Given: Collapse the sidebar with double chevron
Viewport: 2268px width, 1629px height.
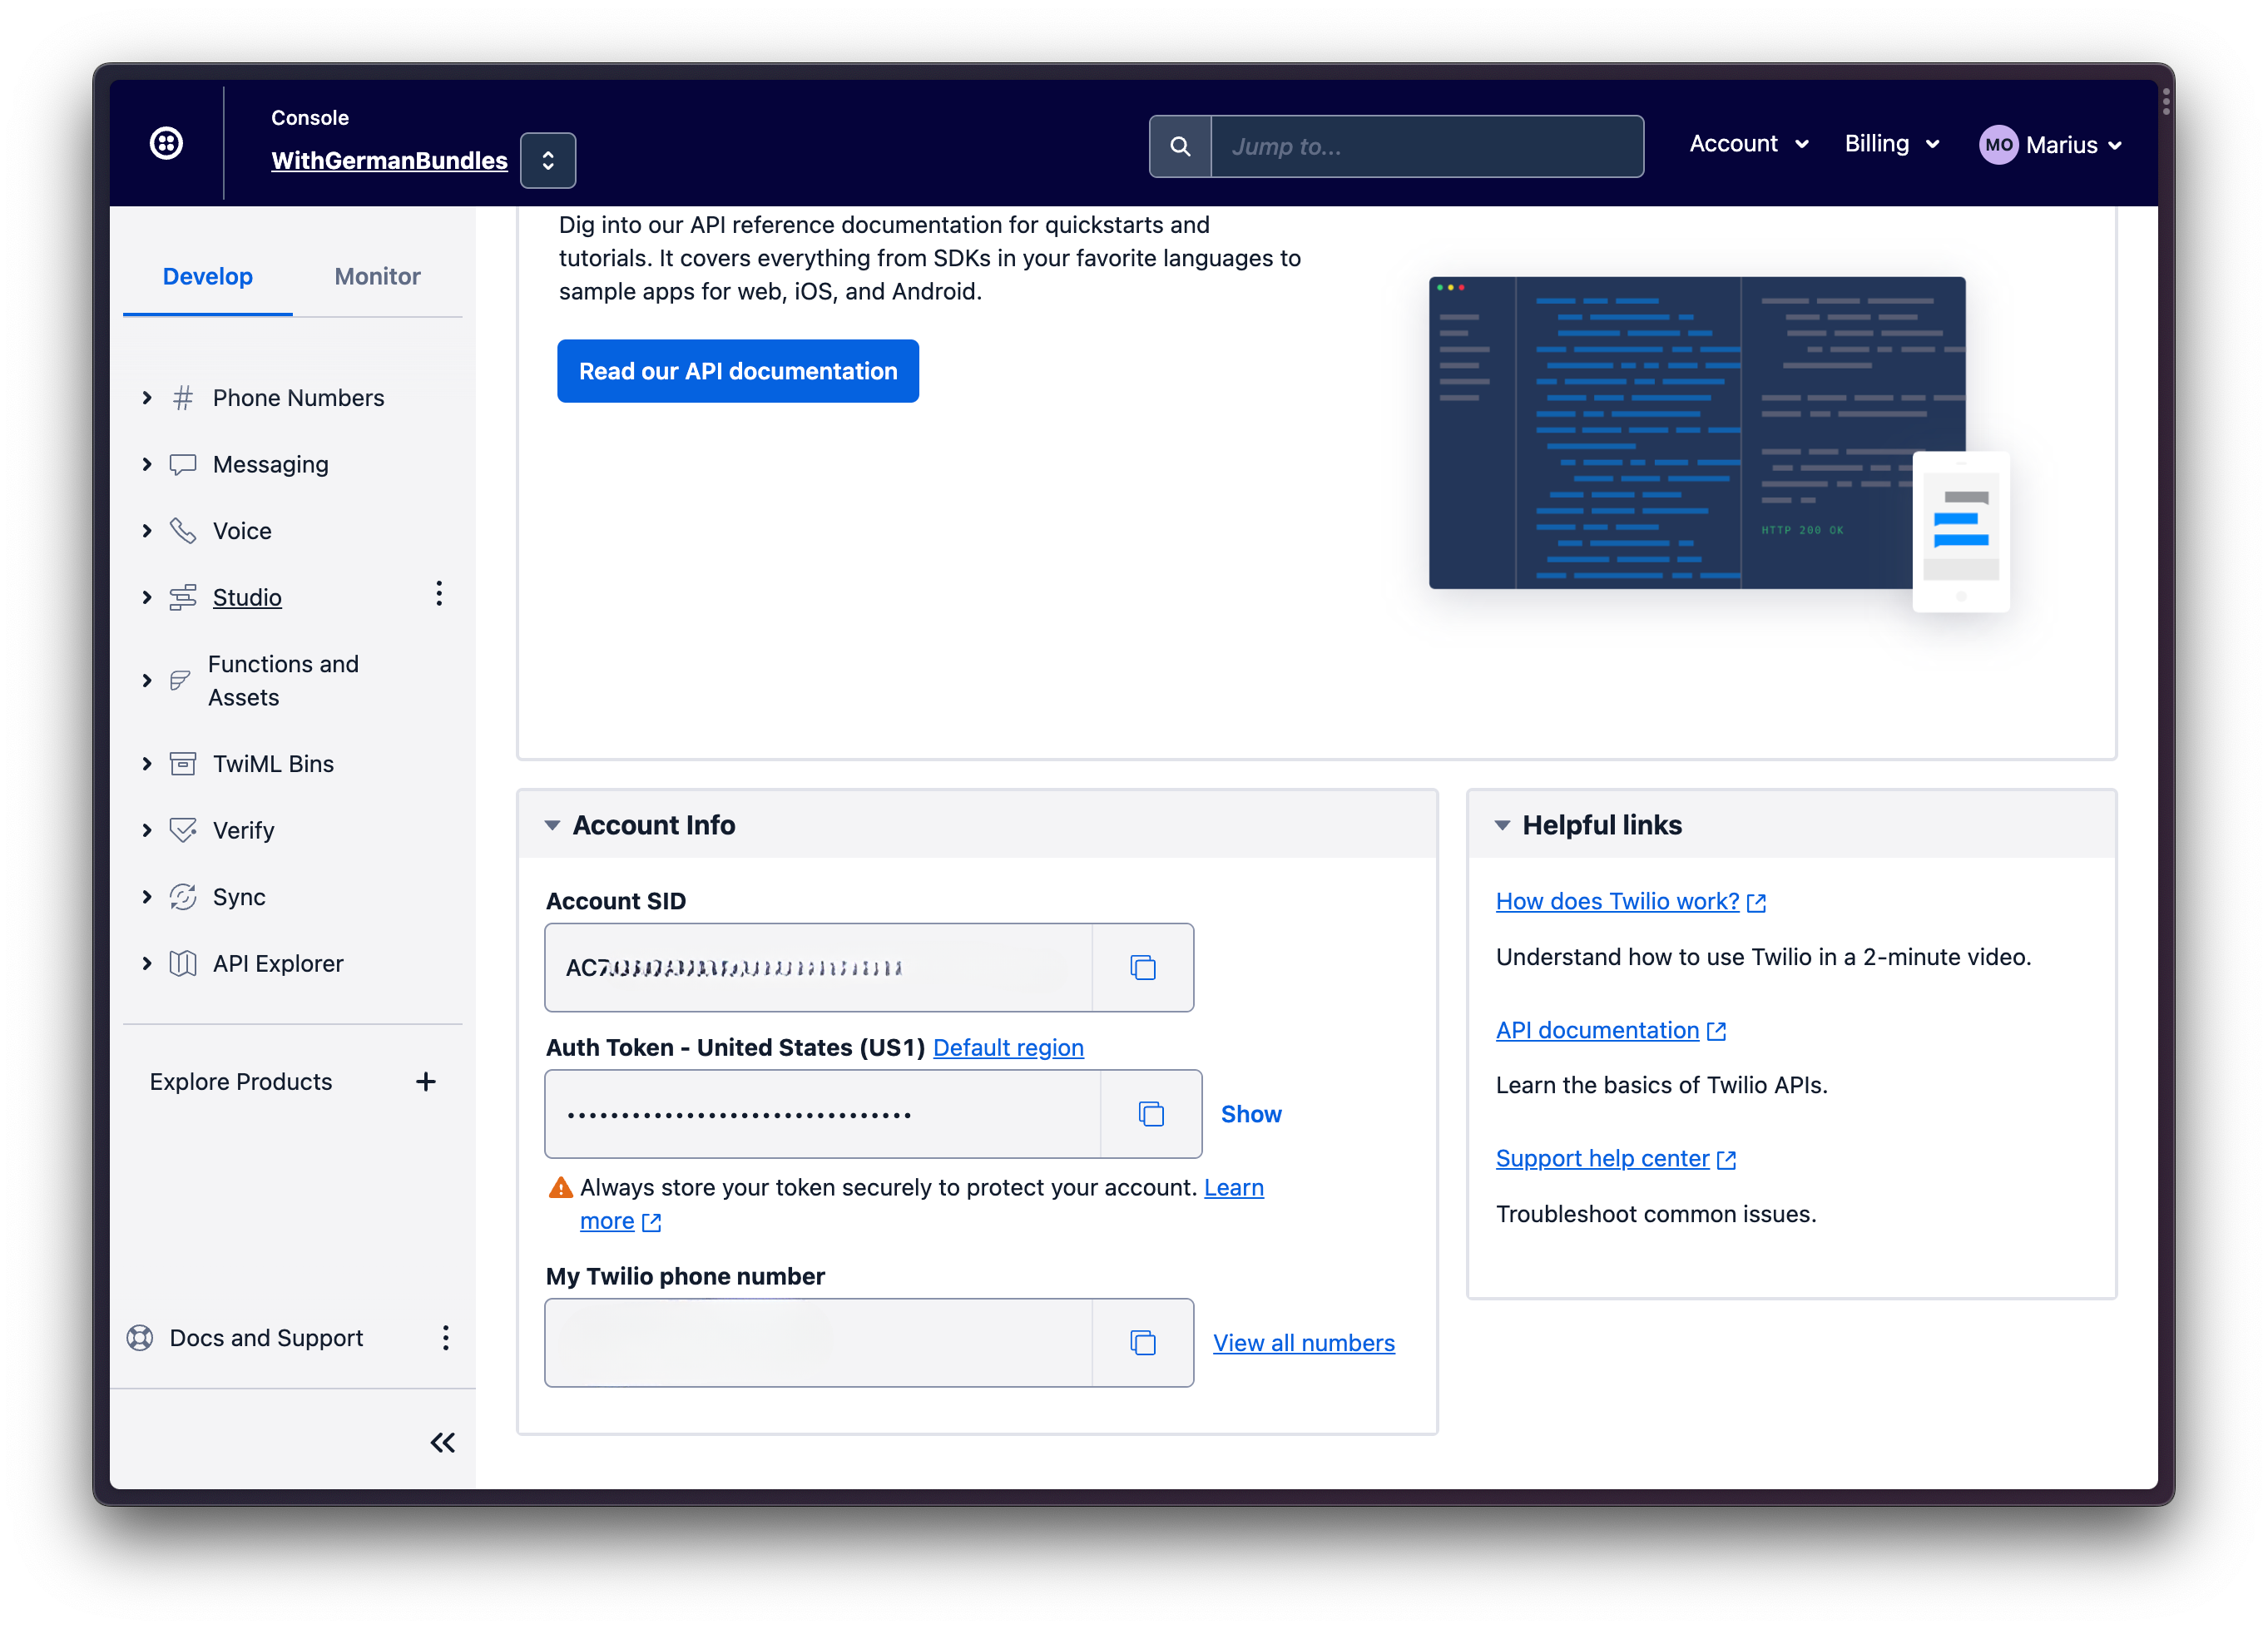Looking at the screenshot, I should 442,1442.
